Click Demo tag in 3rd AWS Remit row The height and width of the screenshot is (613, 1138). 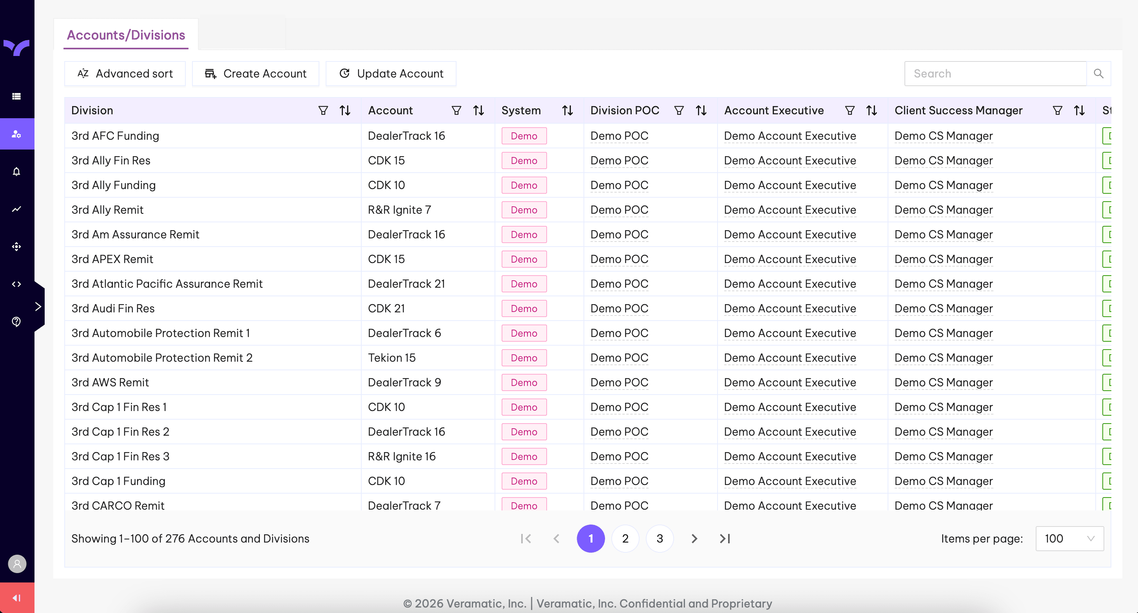pos(524,382)
